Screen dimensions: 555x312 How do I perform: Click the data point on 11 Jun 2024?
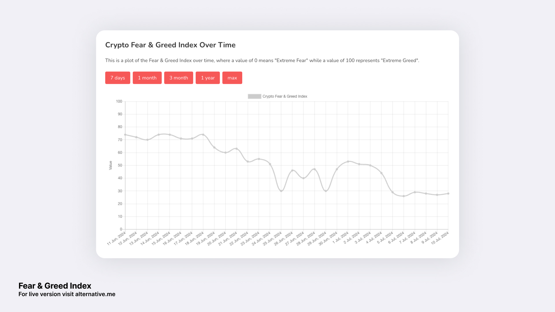125,134
